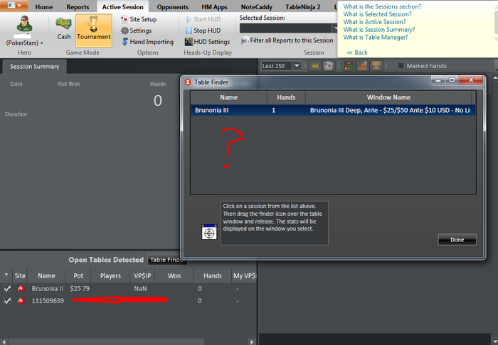Select Cash game mode

[63, 31]
